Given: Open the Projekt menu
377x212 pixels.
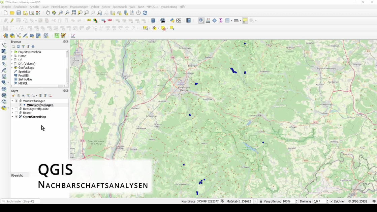Looking at the screenshot, I should click(x=6, y=7).
